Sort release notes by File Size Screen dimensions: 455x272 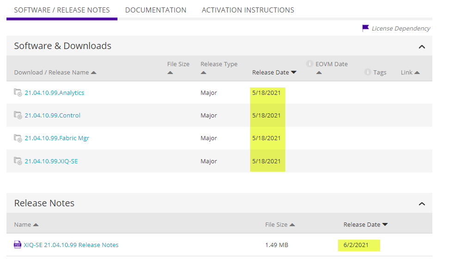click(280, 224)
